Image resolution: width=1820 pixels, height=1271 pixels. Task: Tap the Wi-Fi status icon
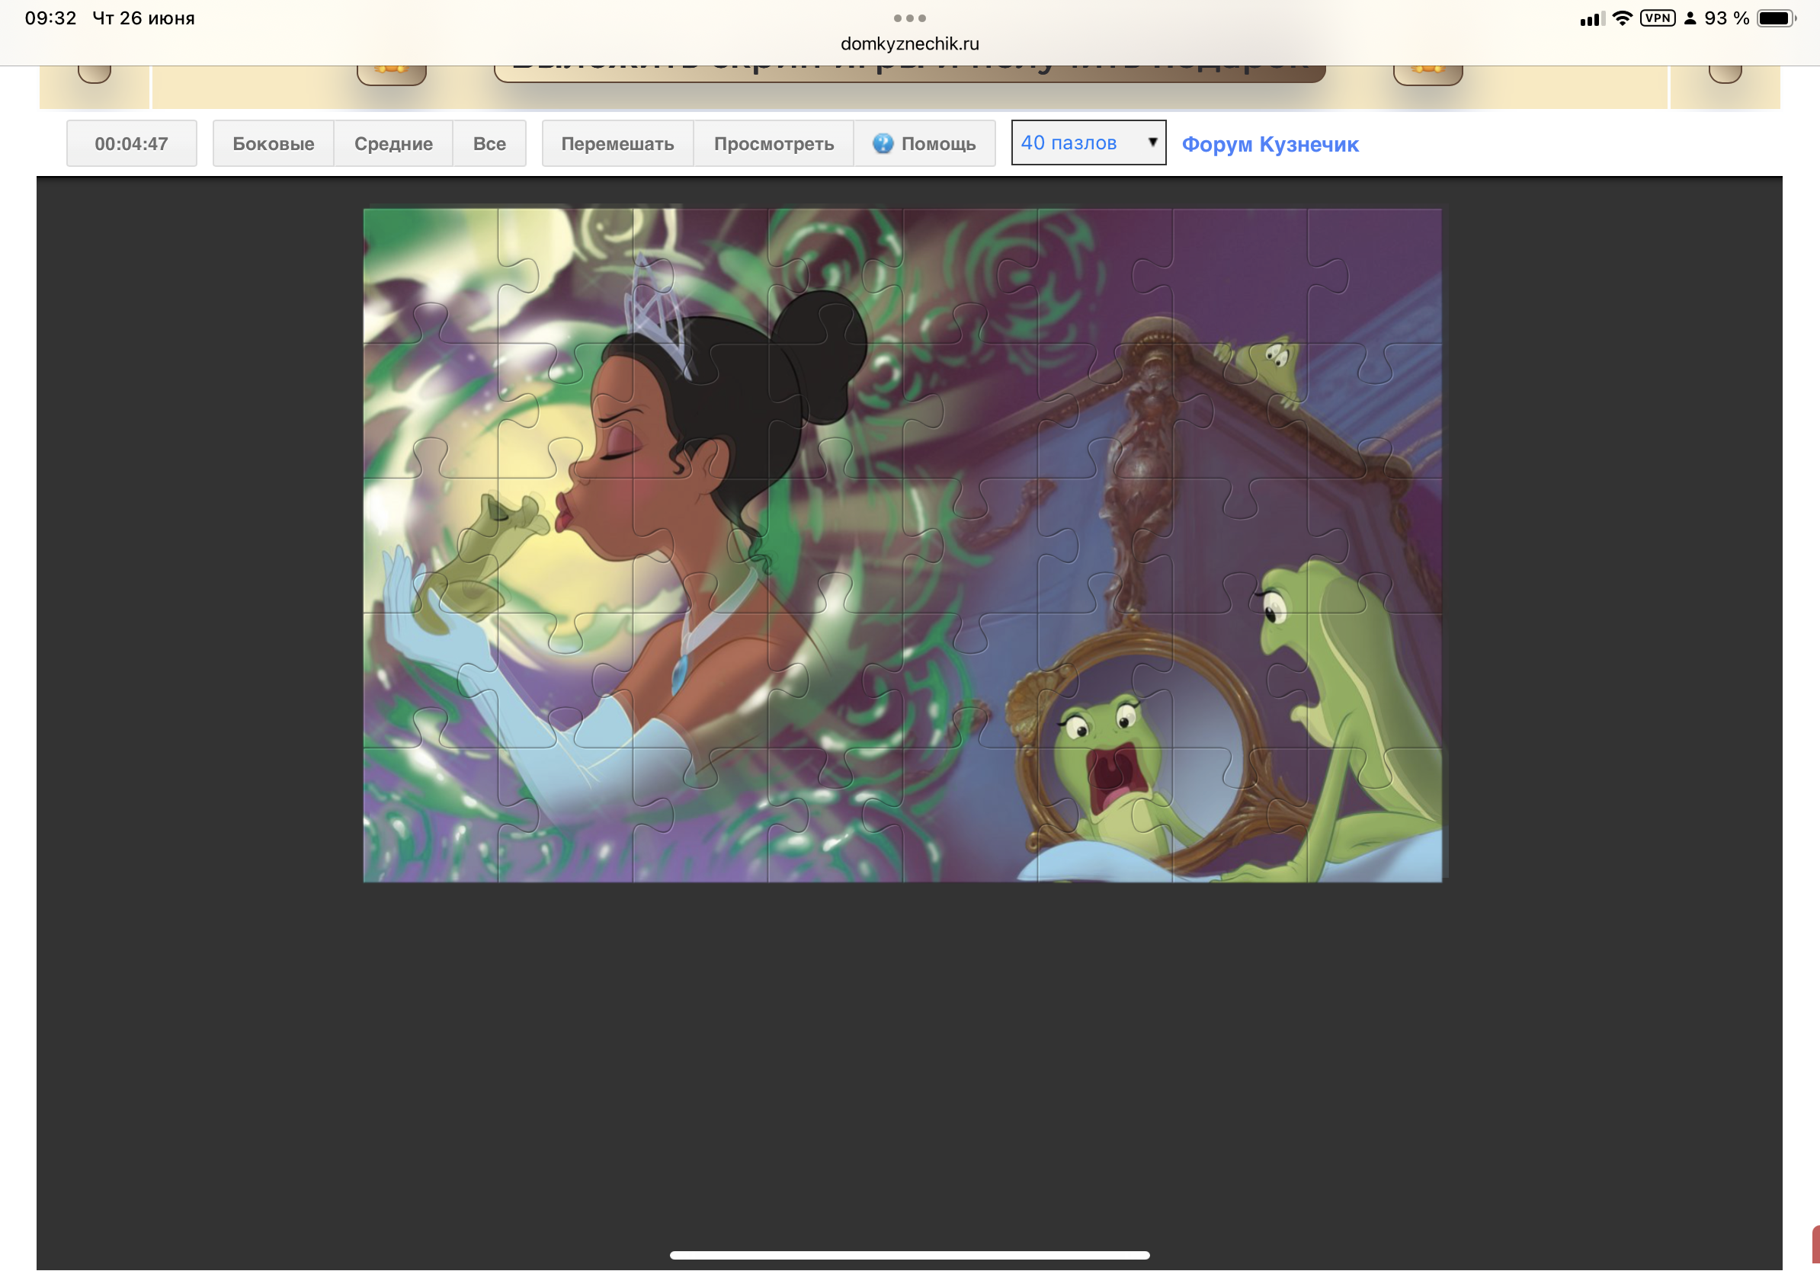click(x=1623, y=18)
